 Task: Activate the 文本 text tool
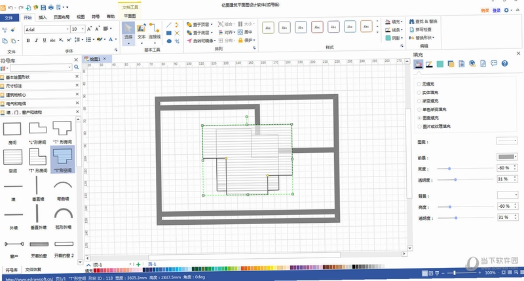141,33
